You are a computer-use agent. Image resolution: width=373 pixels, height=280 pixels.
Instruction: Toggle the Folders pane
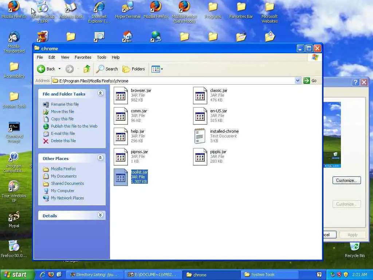[133, 69]
